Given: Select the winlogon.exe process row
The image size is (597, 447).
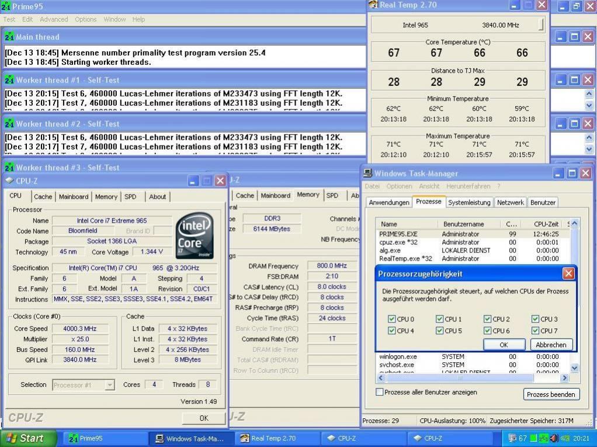Looking at the screenshot, I should (x=472, y=357).
